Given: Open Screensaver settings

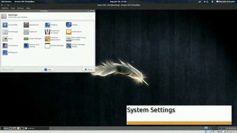Looking at the screenshot, I should click(10, 45).
